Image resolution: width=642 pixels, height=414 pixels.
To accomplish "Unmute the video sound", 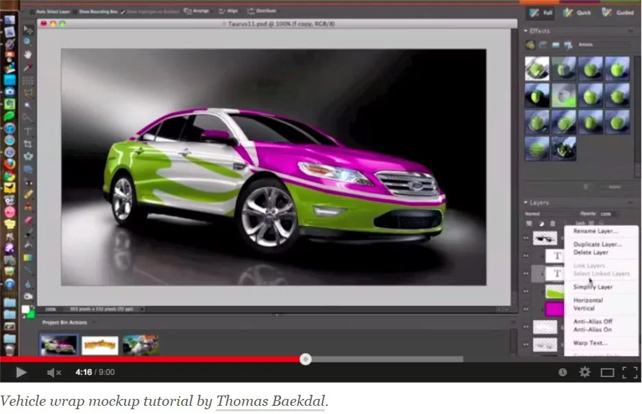I will click(x=53, y=372).
